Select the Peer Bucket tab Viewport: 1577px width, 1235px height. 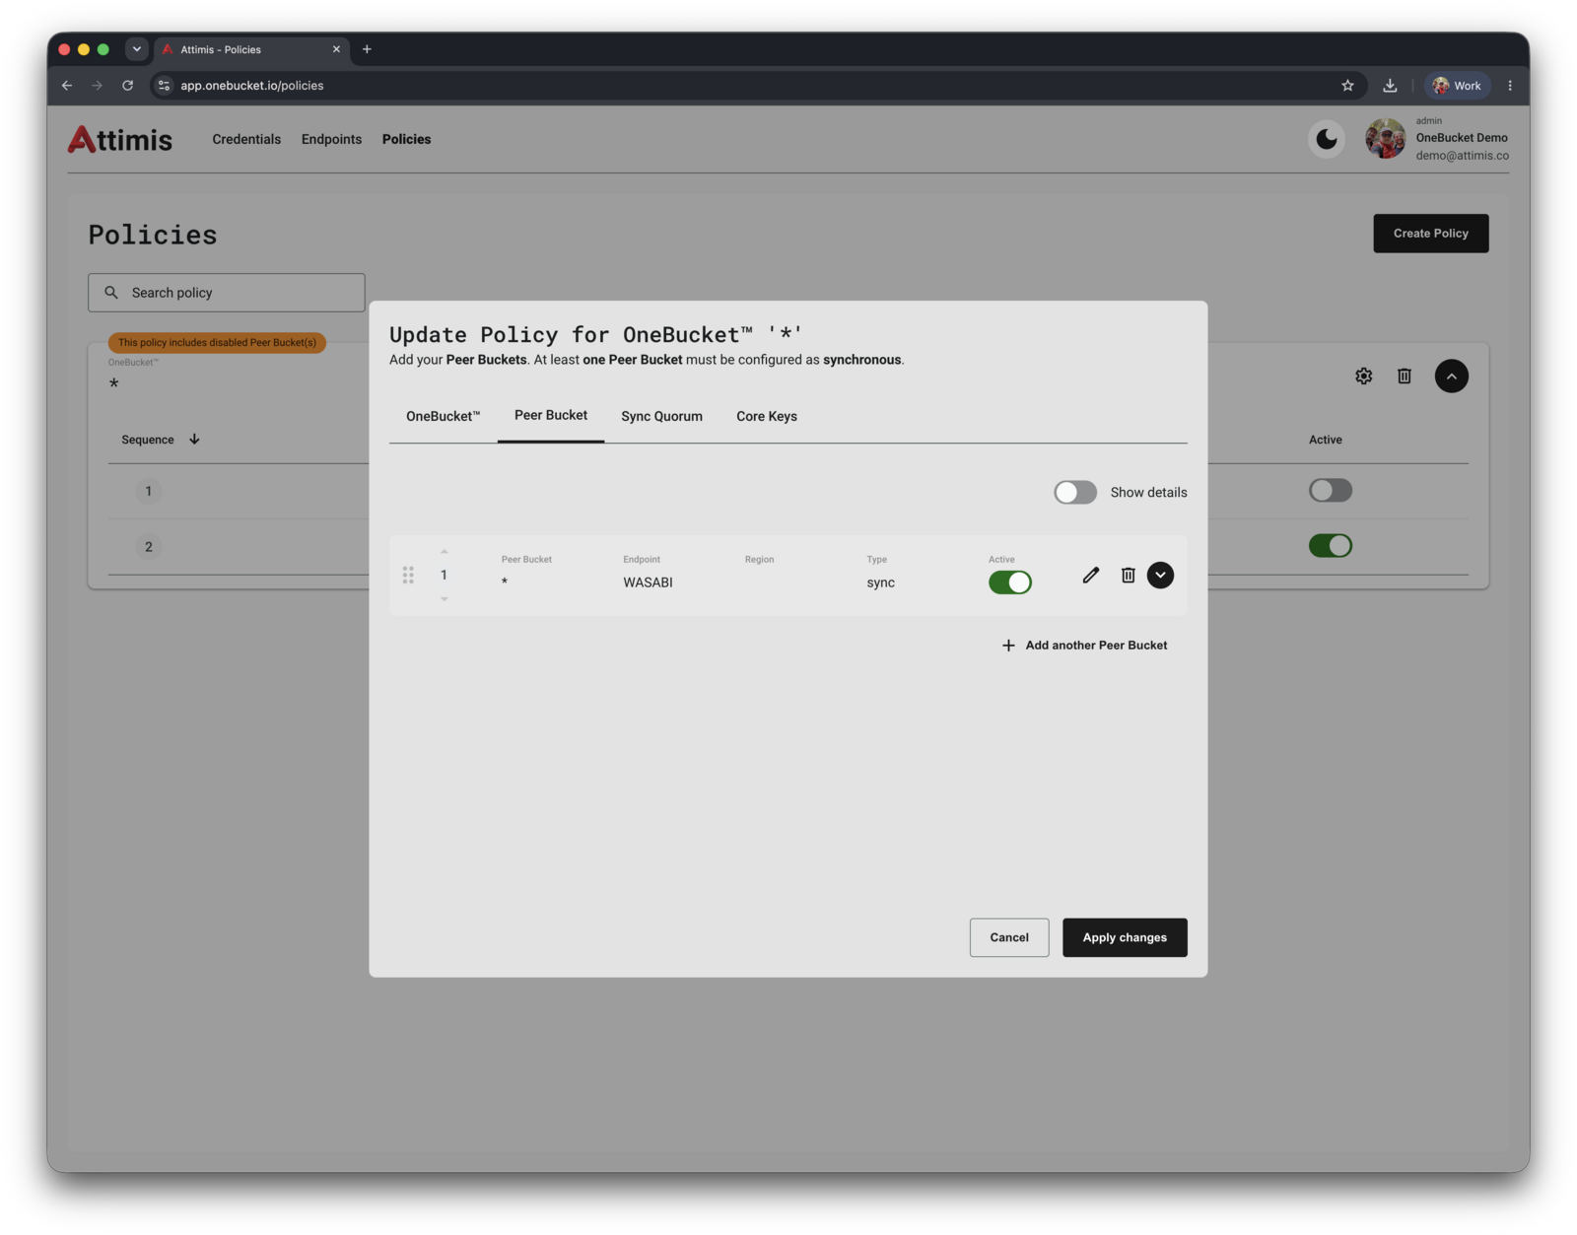coord(550,415)
